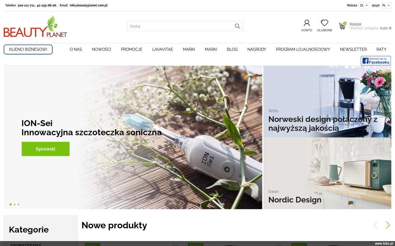Open the PROMOCJE menu item

click(x=132, y=49)
